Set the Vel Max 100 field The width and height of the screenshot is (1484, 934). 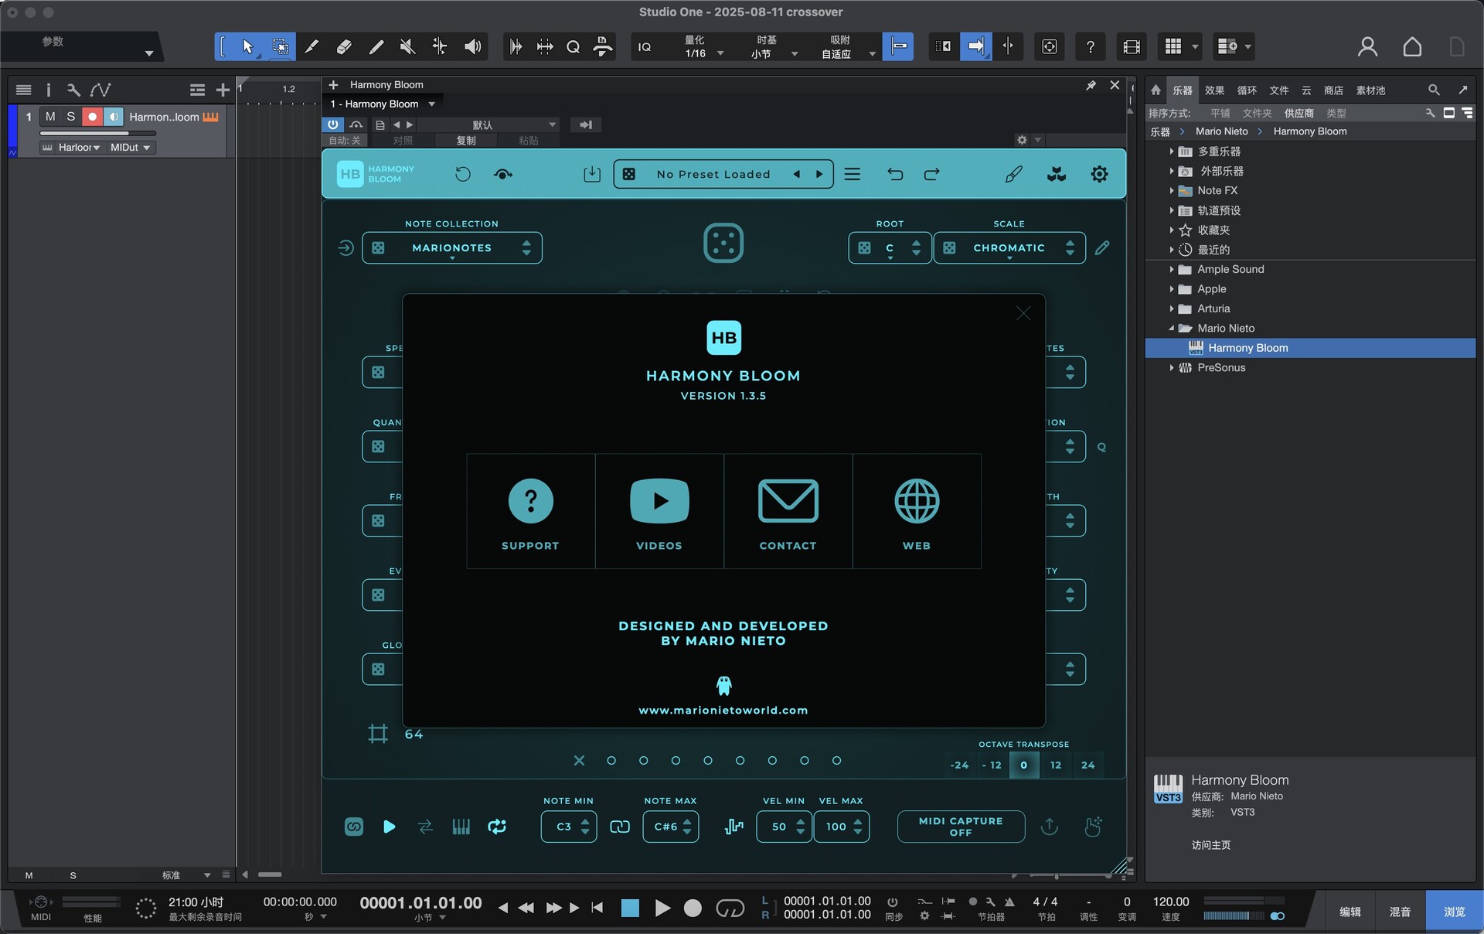click(842, 827)
